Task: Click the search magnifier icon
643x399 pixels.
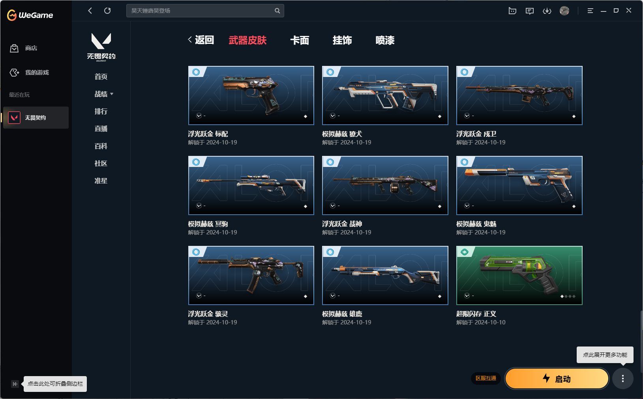Action: (x=277, y=11)
